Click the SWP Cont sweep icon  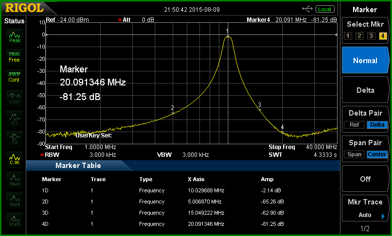click(x=15, y=77)
